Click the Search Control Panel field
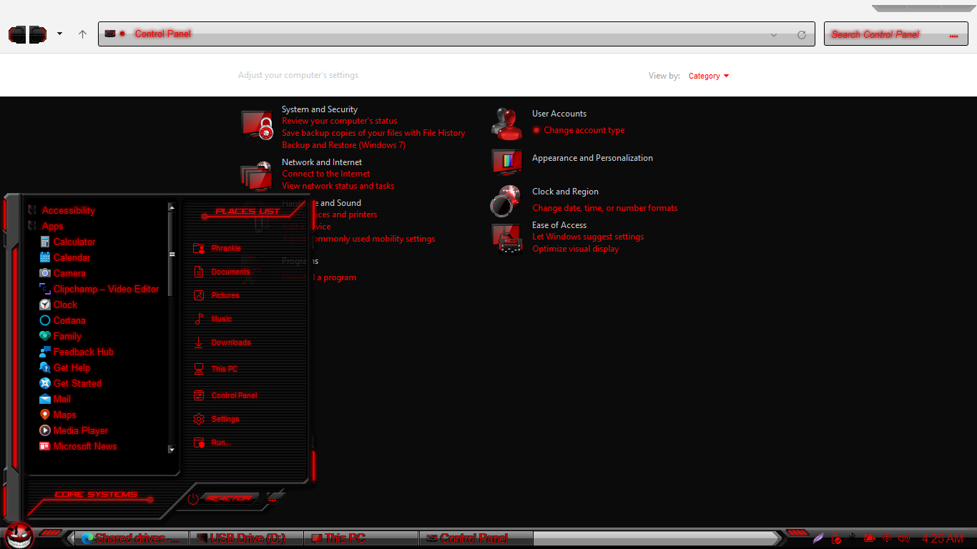 [896, 34]
